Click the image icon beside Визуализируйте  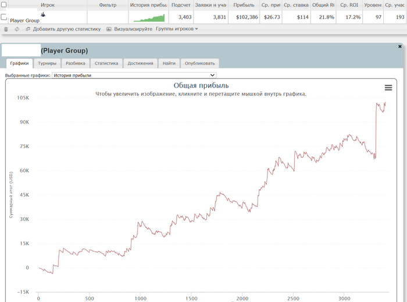(109, 29)
